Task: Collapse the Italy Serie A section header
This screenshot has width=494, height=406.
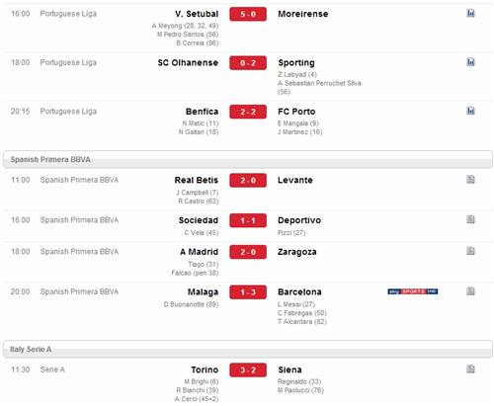Action: point(248,349)
